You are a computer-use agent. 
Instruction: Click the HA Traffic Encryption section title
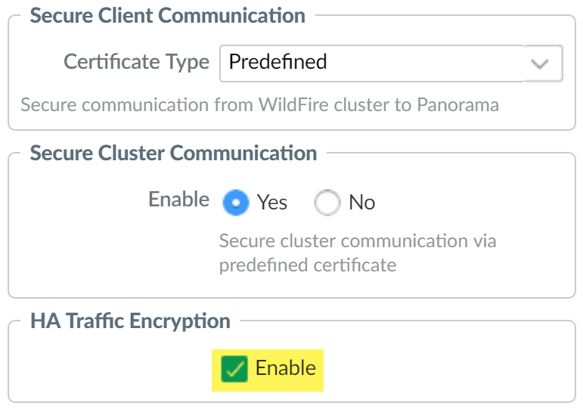click(x=130, y=321)
